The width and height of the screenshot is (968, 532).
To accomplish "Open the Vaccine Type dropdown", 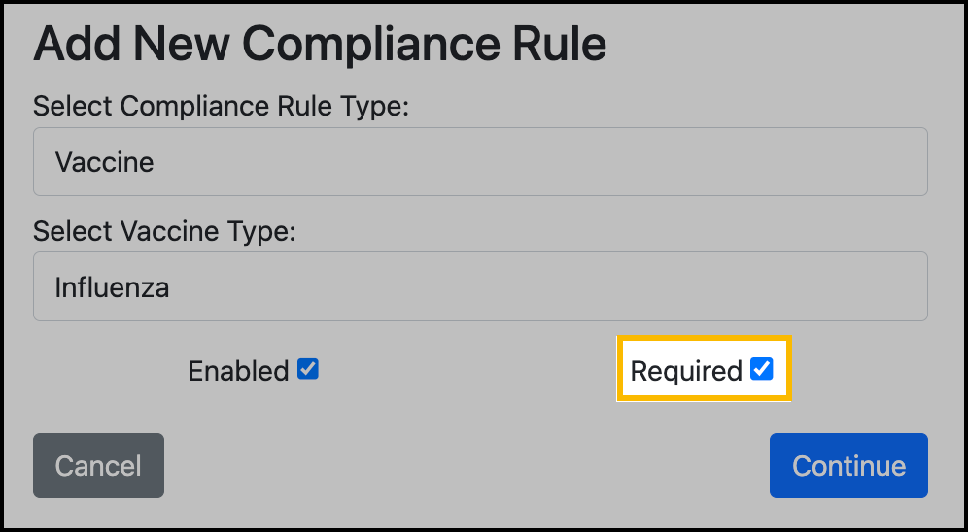I will [x=480, y=287].
